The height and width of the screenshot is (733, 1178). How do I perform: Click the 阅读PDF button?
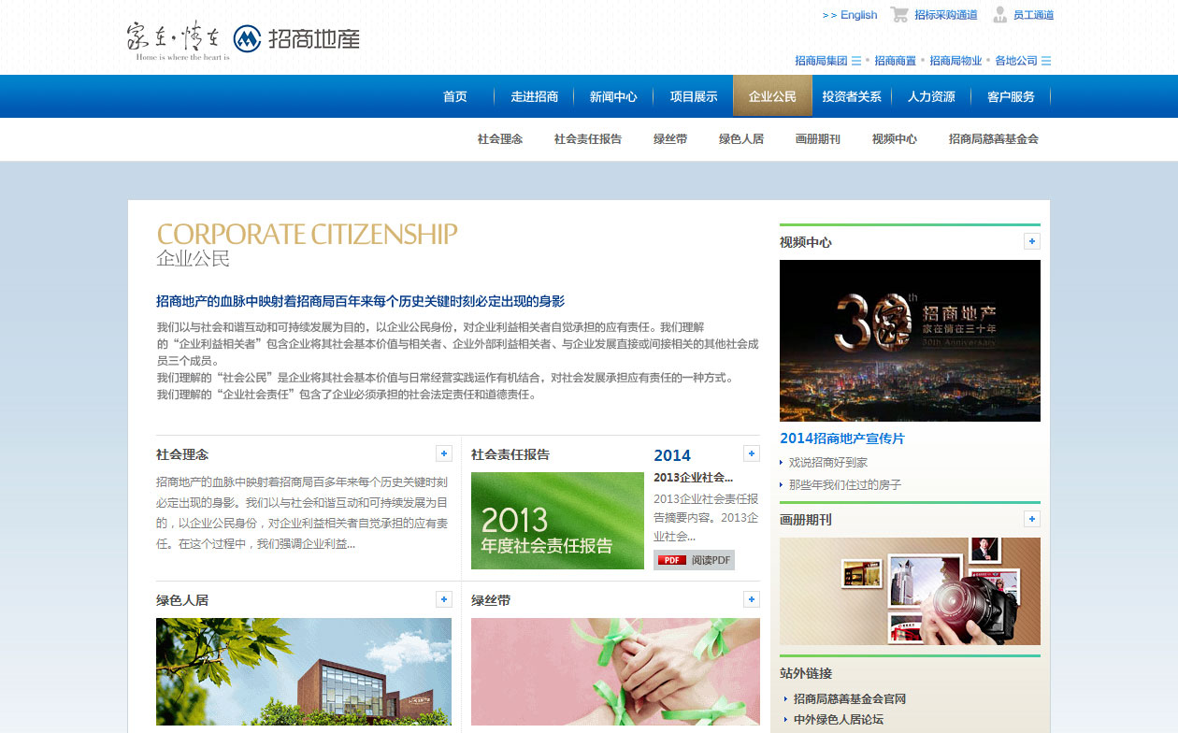(694, 560)
